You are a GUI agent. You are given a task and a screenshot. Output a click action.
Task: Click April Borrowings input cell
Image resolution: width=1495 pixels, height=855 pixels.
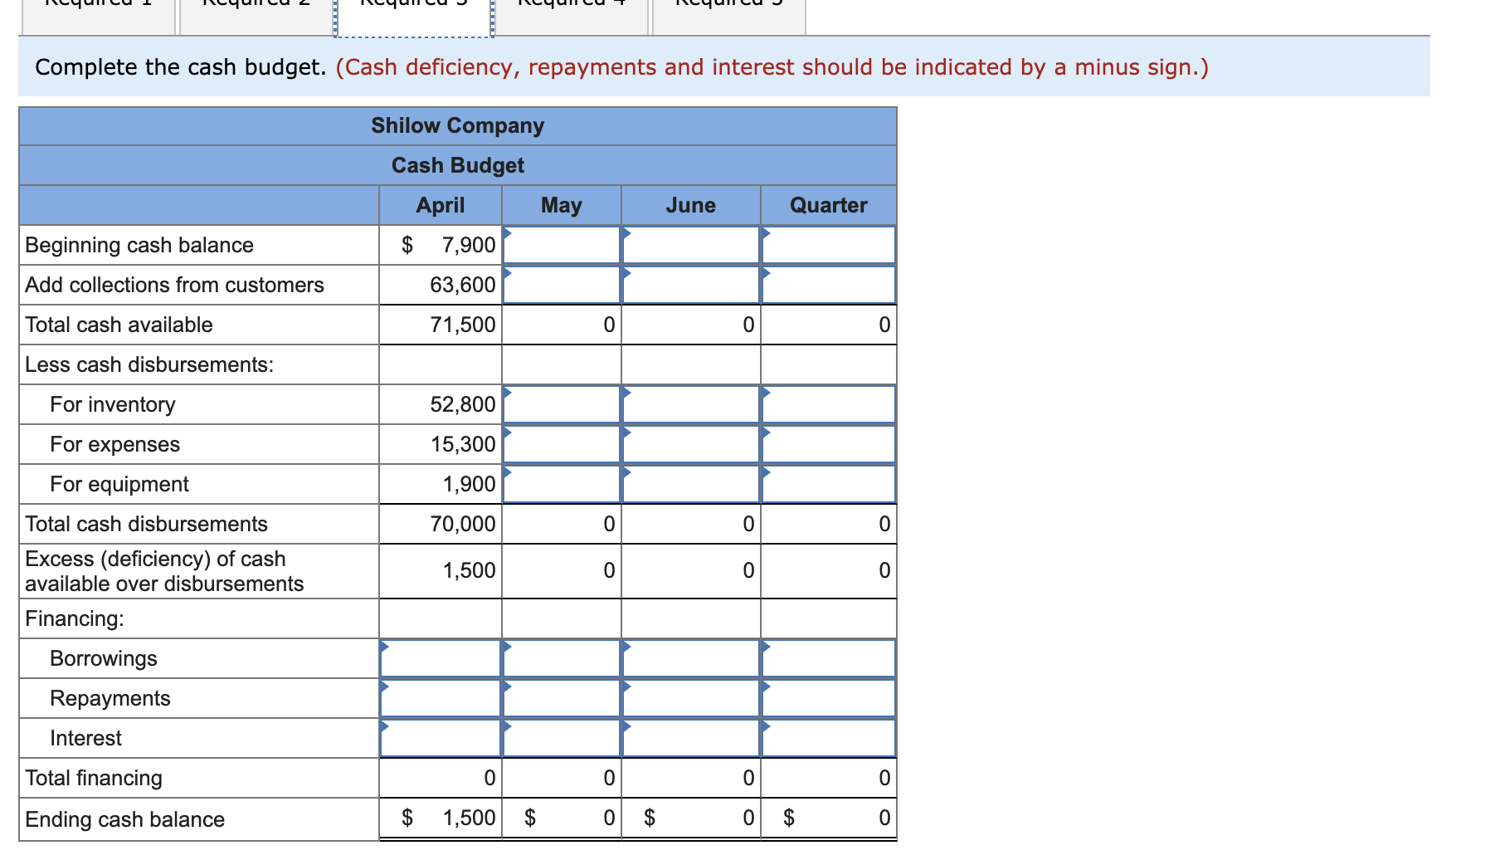(x=441, y=658)
